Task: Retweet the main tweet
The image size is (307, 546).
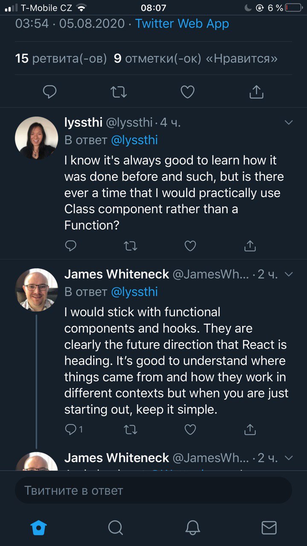Action: click(x=119, y=92)
